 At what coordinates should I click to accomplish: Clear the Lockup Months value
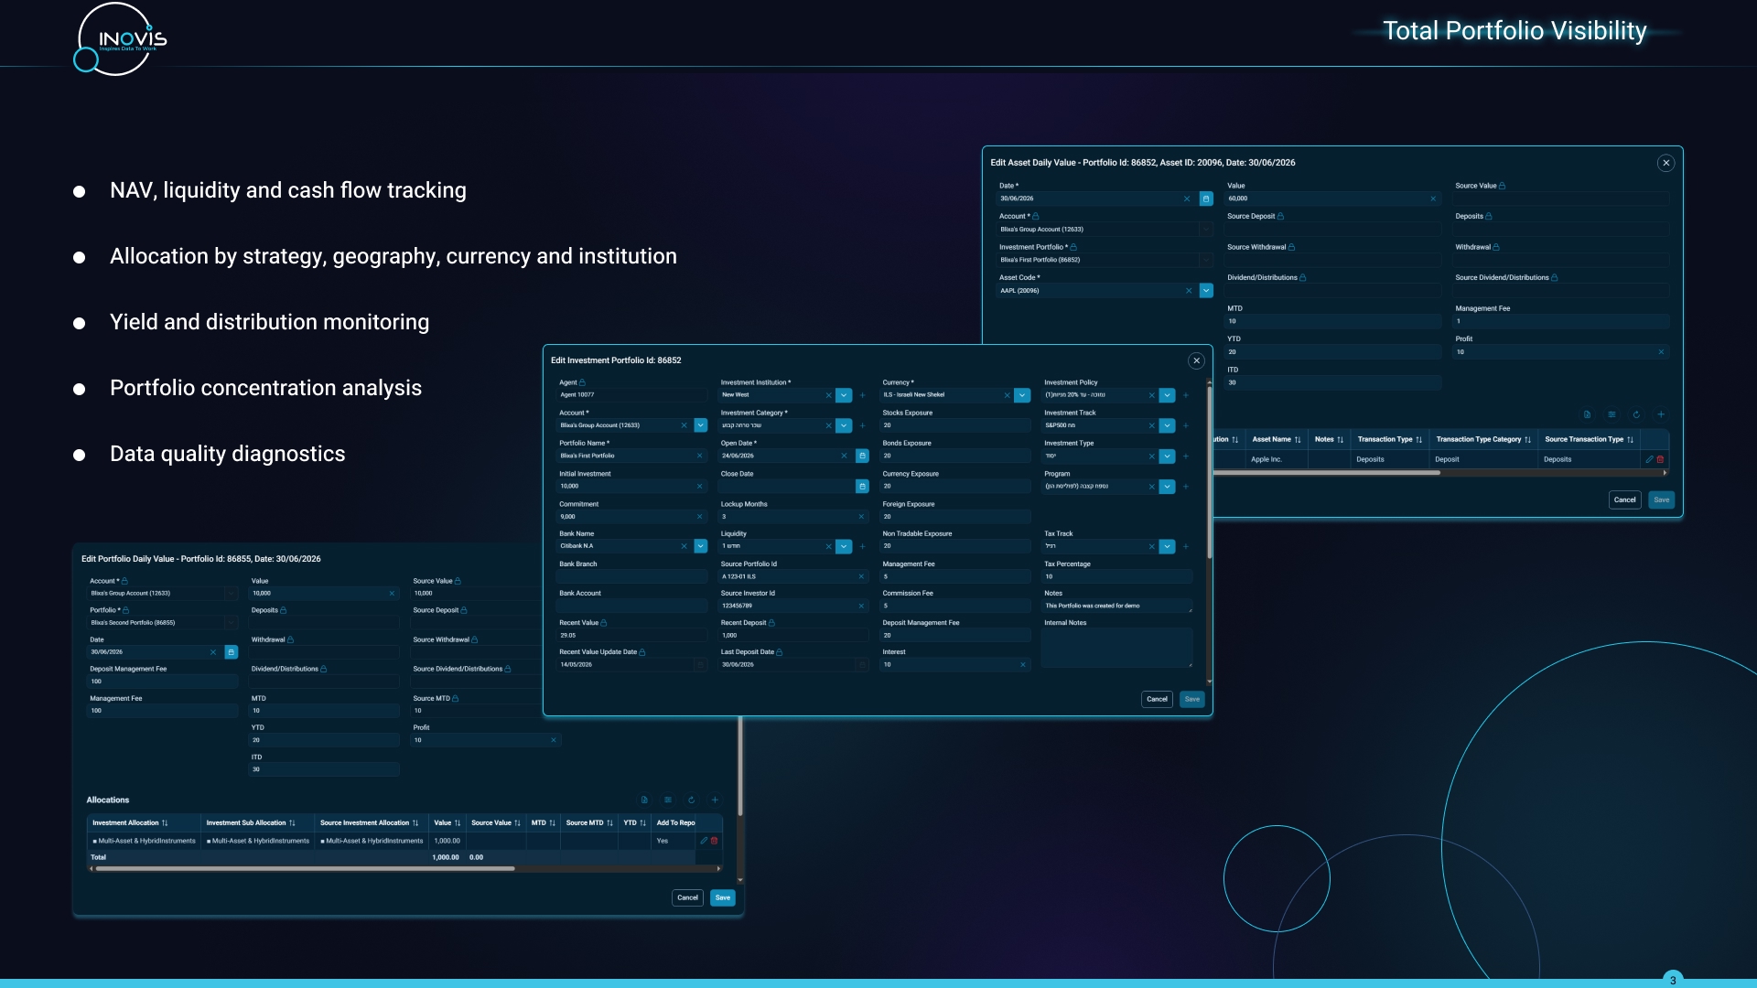[x=861, y=517]
